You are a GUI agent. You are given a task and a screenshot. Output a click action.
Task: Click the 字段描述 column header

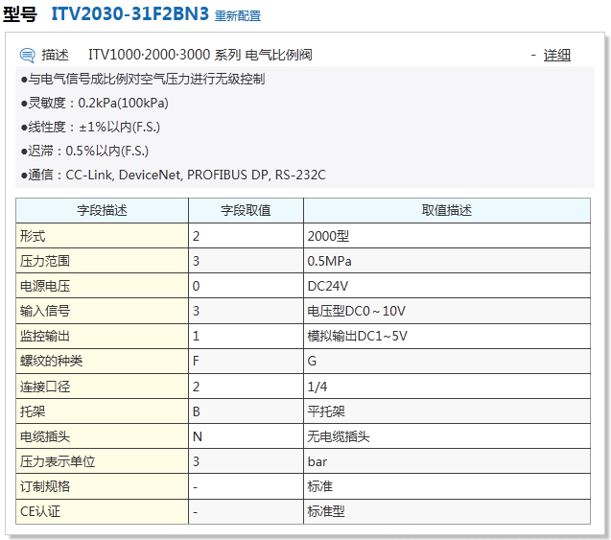click(x=102, y=210)
